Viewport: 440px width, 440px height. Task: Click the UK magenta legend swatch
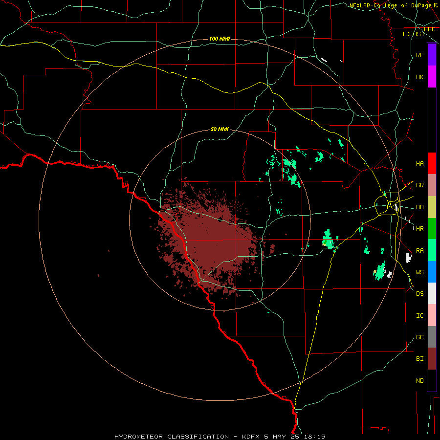(432, 77)
